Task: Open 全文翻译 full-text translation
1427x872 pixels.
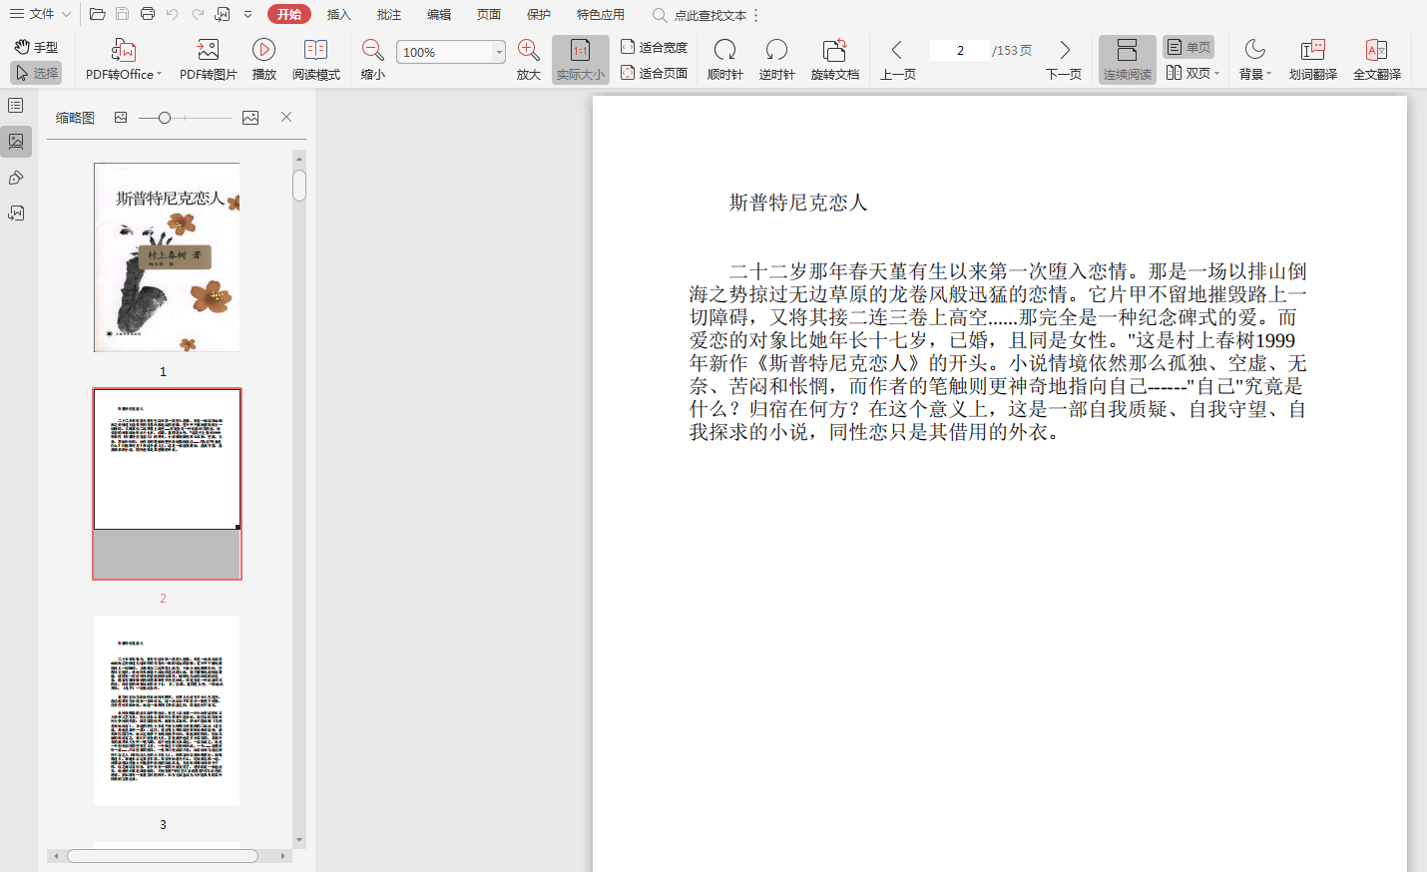Action: tap(1377, 60)
